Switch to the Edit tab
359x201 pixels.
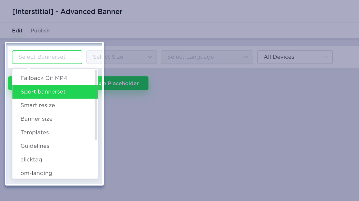[17, 31]
